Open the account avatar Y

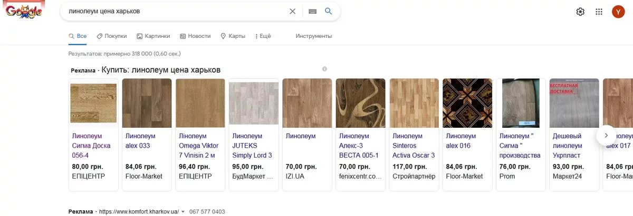point(618,12)
